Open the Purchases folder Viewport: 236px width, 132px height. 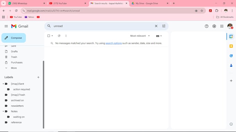17,63
